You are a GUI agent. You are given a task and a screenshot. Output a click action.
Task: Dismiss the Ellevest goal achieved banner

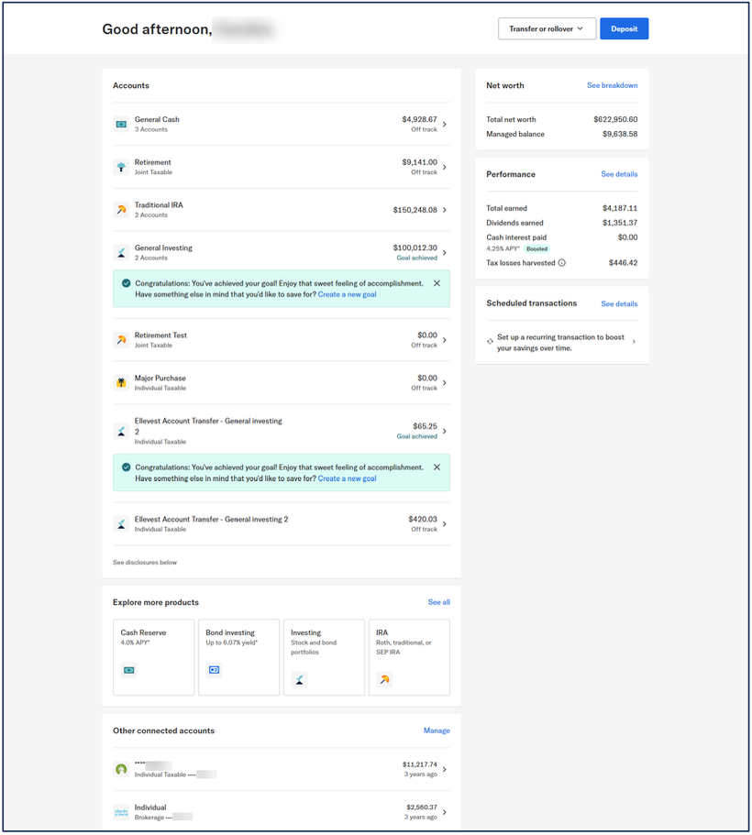(x=437, y=467)
